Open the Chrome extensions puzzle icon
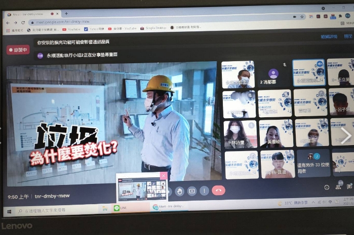The height and width of the screenshot is (235, 354). [340, 16]
